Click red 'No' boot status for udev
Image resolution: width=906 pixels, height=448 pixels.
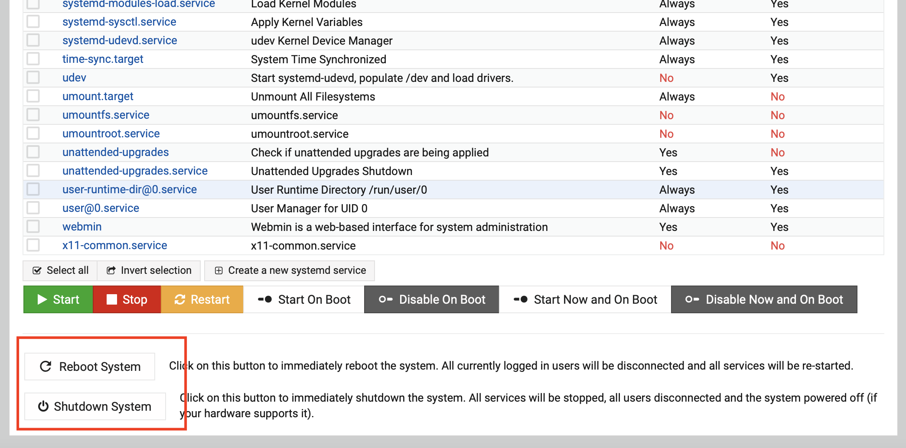pos(666,78)
